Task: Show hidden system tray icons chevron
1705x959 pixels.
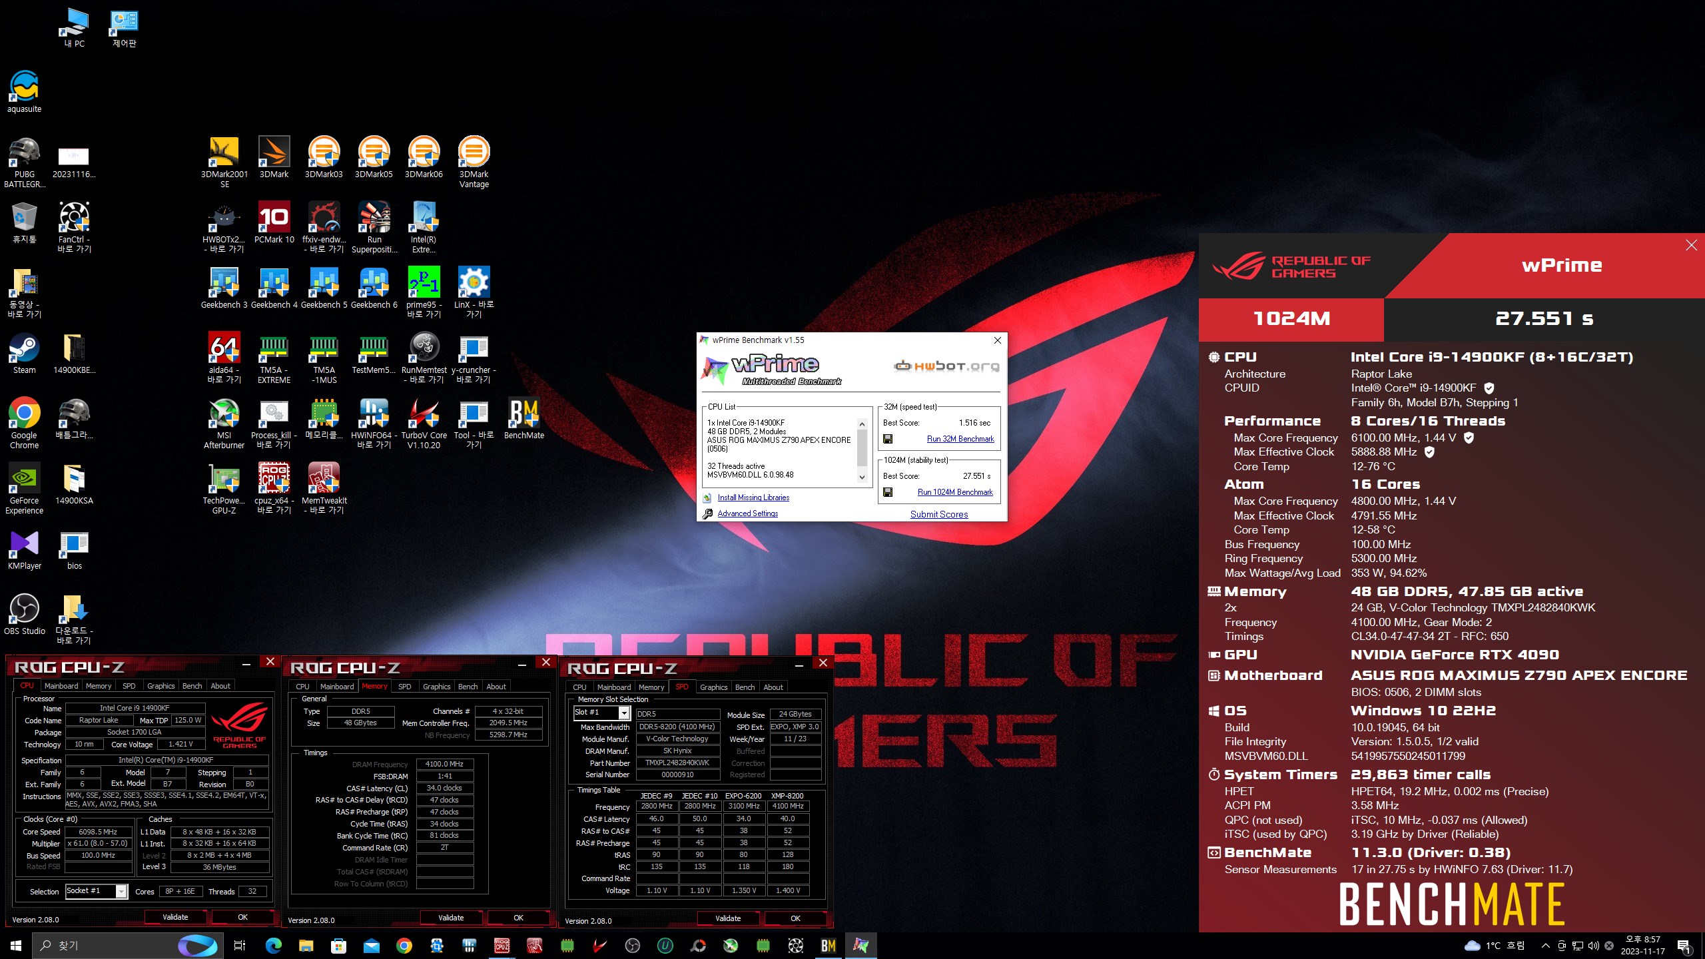Action: (1545, 946)
